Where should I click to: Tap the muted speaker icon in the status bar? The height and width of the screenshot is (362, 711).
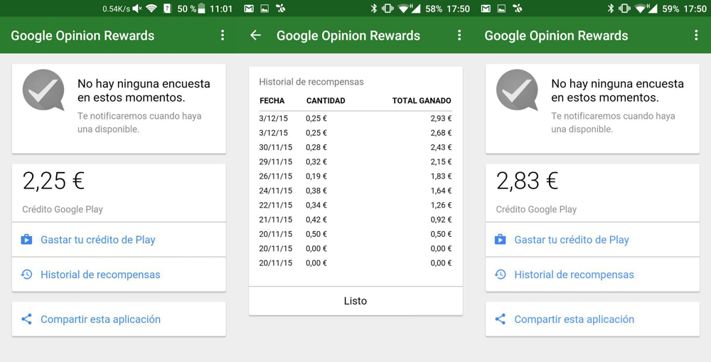point(137,9)
